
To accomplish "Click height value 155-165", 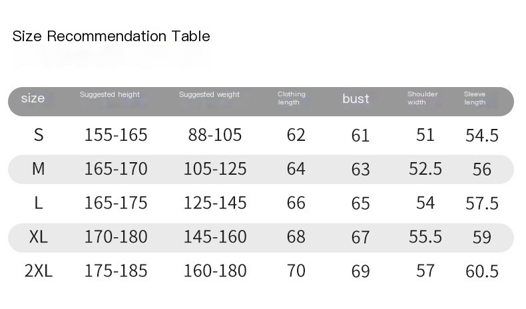I will click(x=116, y=135).
